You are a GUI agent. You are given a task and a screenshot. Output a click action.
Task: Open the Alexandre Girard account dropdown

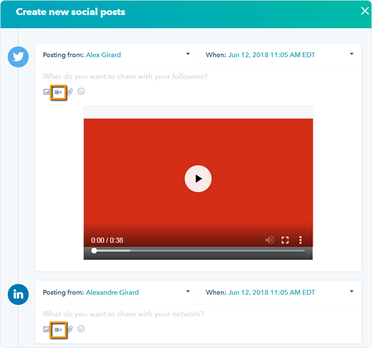tap(188, 292)
